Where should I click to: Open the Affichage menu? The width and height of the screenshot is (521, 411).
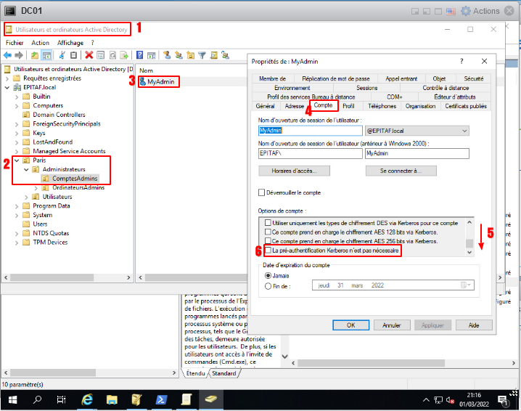tap(70, 43)
